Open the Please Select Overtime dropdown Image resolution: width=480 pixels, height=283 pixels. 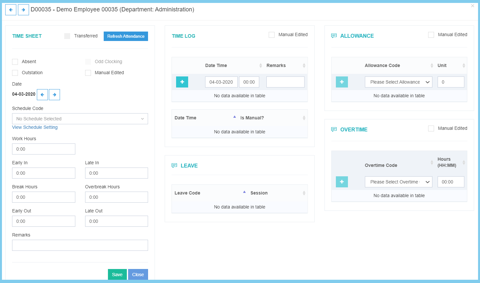click(398, 182)
